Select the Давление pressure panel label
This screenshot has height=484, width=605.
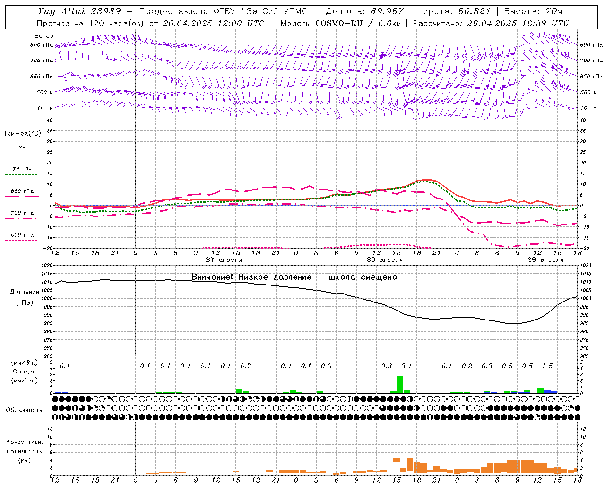pyautogui.click(x=25, y=292)
